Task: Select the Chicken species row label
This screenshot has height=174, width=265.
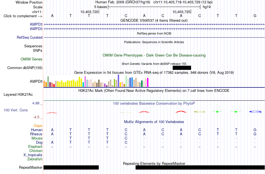Action: 36,151
